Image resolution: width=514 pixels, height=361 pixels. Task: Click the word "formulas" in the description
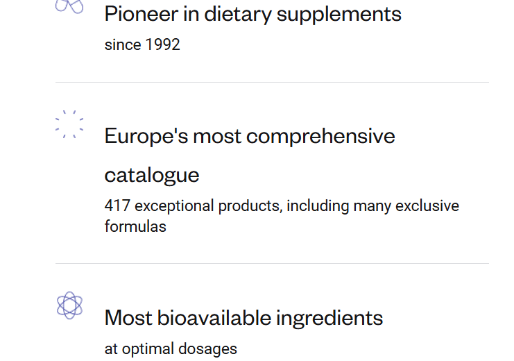pos(135,226)
